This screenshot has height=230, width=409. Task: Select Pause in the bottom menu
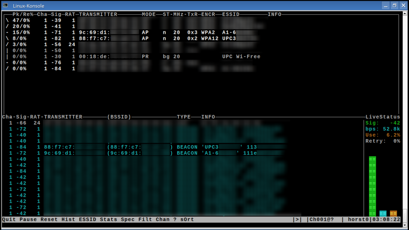pyautogui.click(x=28, y=219)
